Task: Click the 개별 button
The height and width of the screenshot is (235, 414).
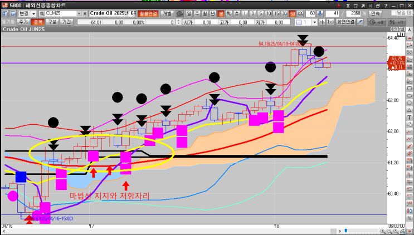Action: point(167,13)
